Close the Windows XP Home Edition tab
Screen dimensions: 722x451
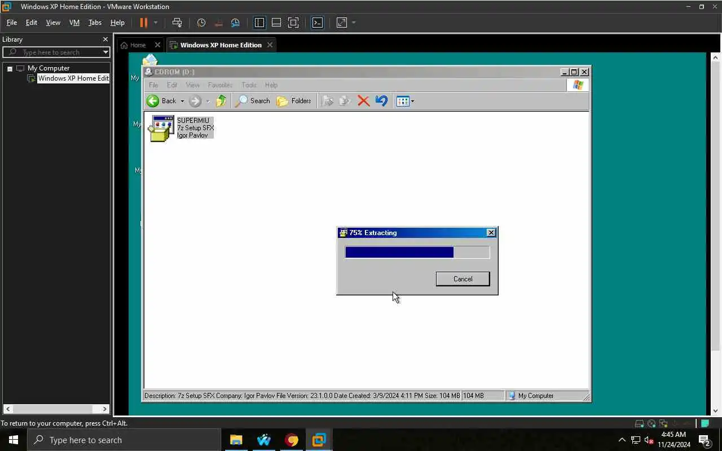tap(270, 45)
